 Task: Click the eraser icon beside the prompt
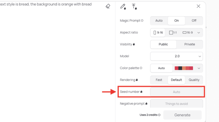click(x=108, y=6)
